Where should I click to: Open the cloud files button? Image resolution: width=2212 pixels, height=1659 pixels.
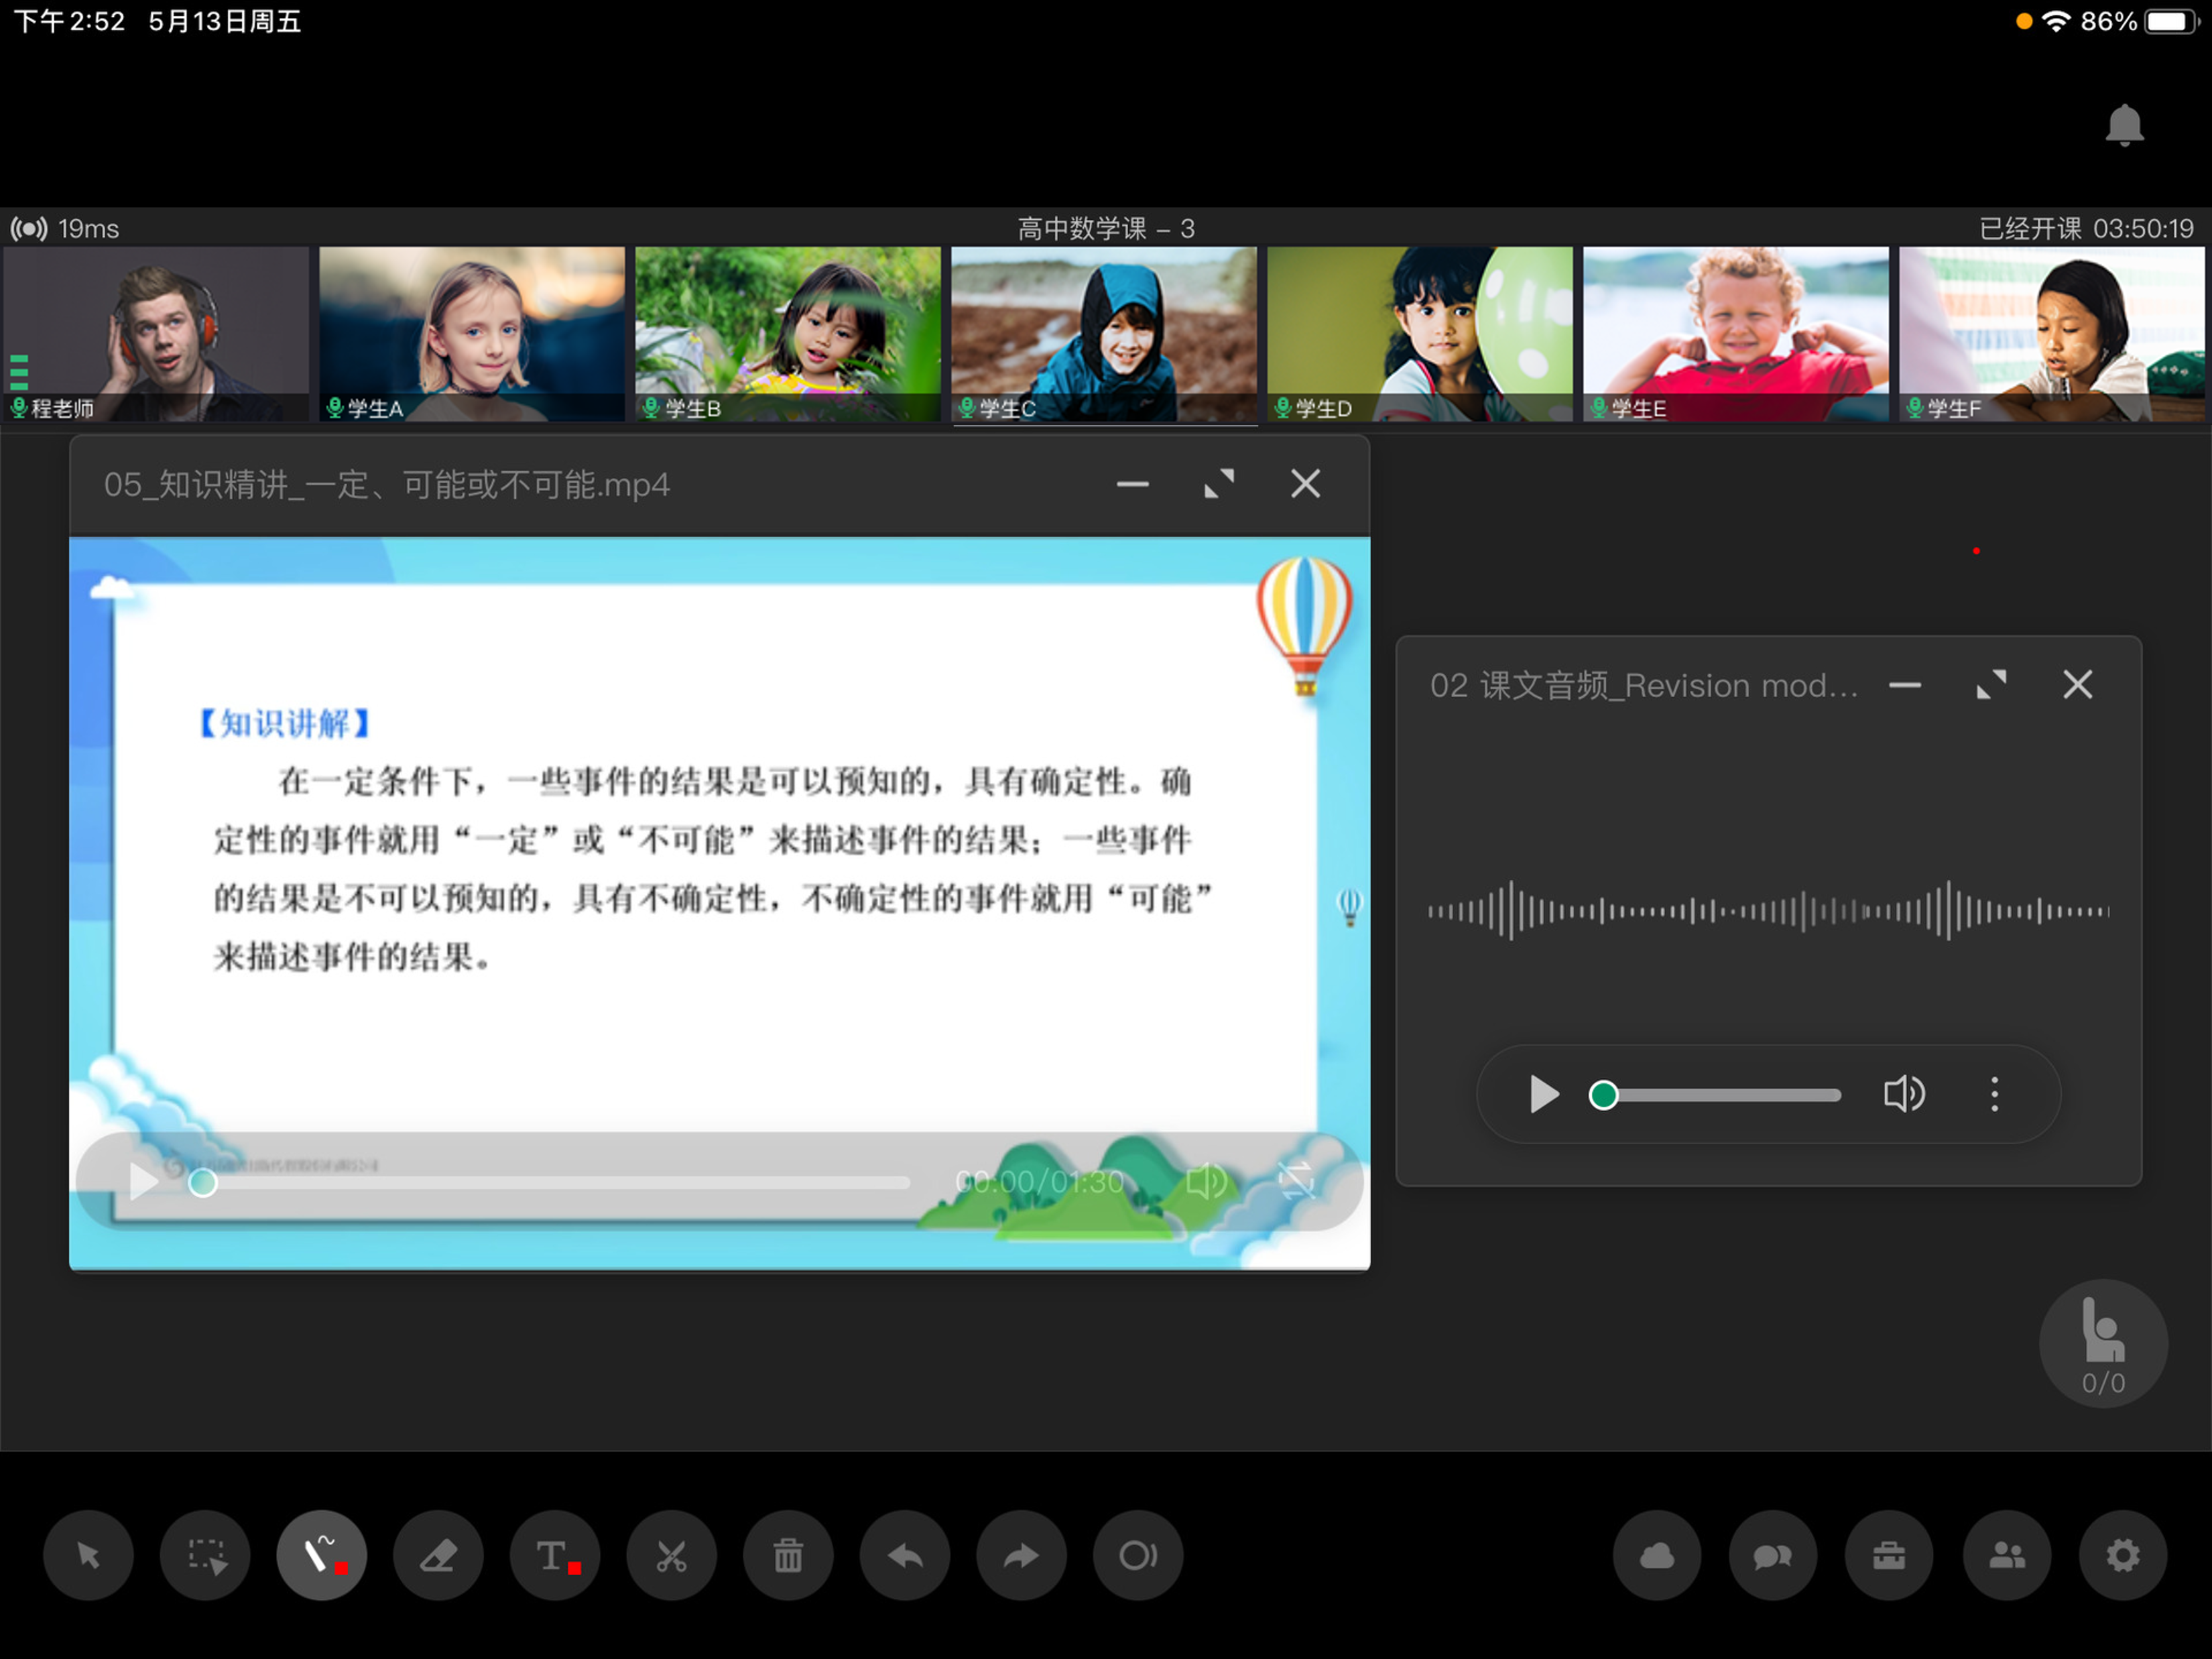coord(1657,1555)
